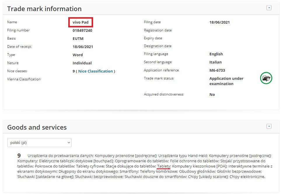Click the Trade mark information heading
This screenshot has height=194, width=283.
(44, 9)
